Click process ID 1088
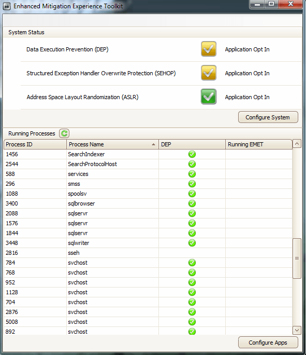Viewport: 306px width, 355px height. 12,194
